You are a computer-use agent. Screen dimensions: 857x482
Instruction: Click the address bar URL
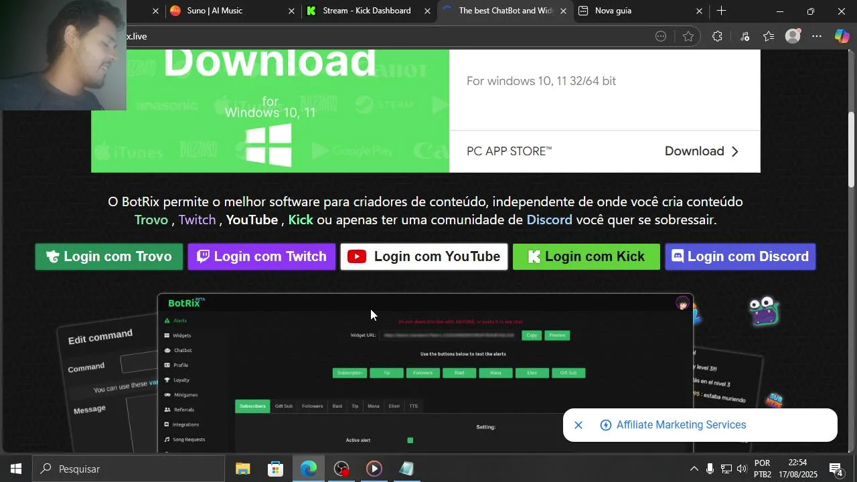(x=137, y=36)
